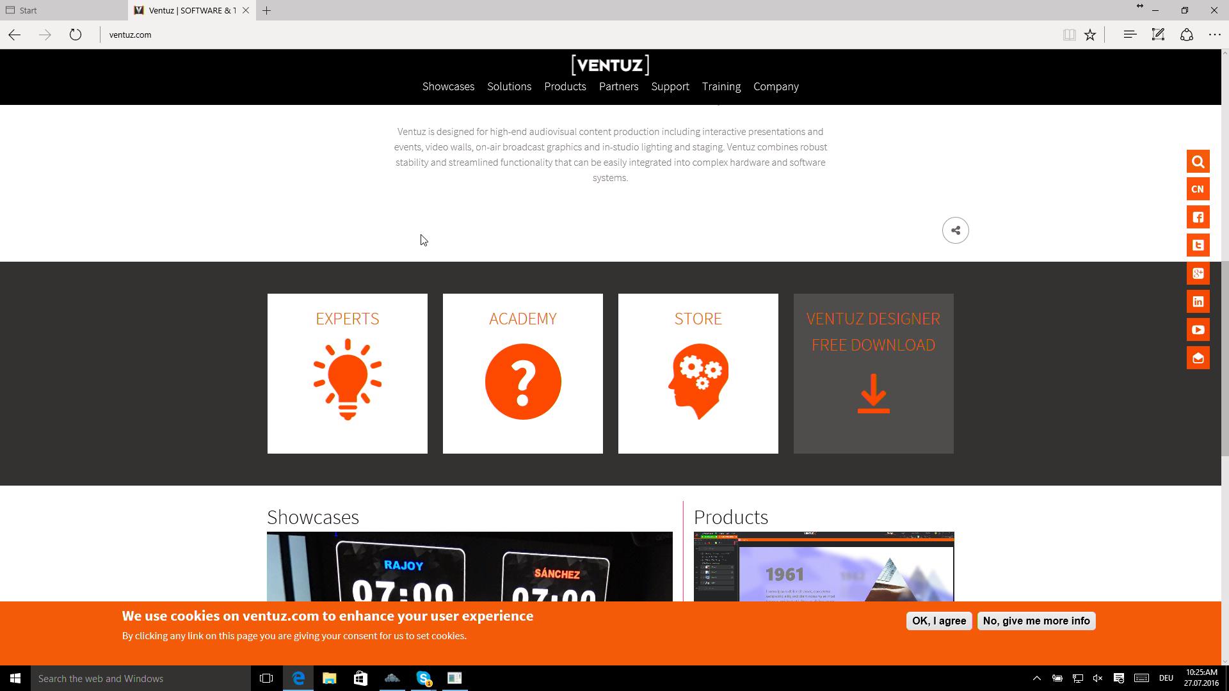Image resolution: width=1229 pixels, height=691 pixels.
Task: Click the orange search sidebar icon
Action: click(x=1198, y=162)
